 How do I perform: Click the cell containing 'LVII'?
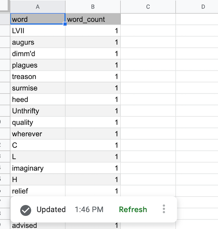pos(38,30)
